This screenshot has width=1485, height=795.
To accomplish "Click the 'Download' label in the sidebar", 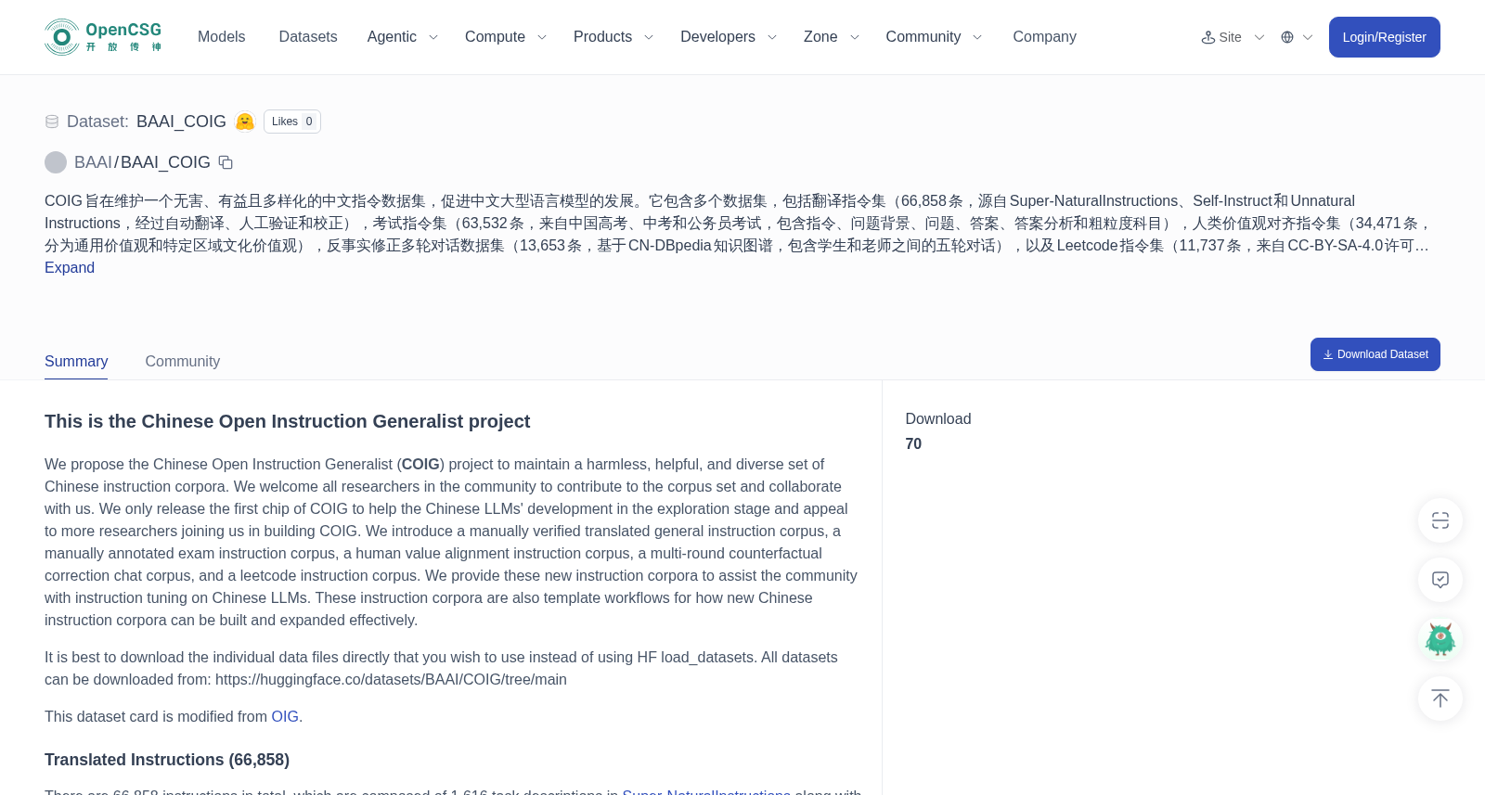I will (x=938, y=419).
